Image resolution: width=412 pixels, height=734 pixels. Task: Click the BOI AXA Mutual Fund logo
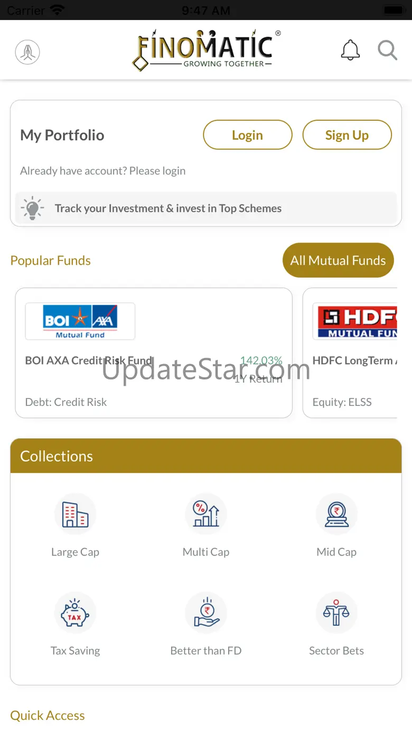pos(80,321)
